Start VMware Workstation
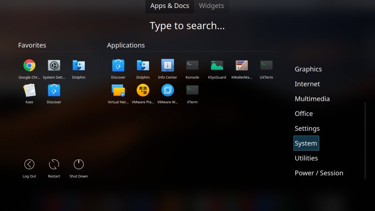The image size is (375, 211). pos(167,90)
